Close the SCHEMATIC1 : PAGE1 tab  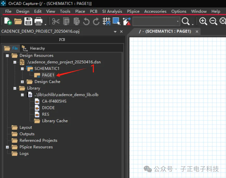pos(197,32)
